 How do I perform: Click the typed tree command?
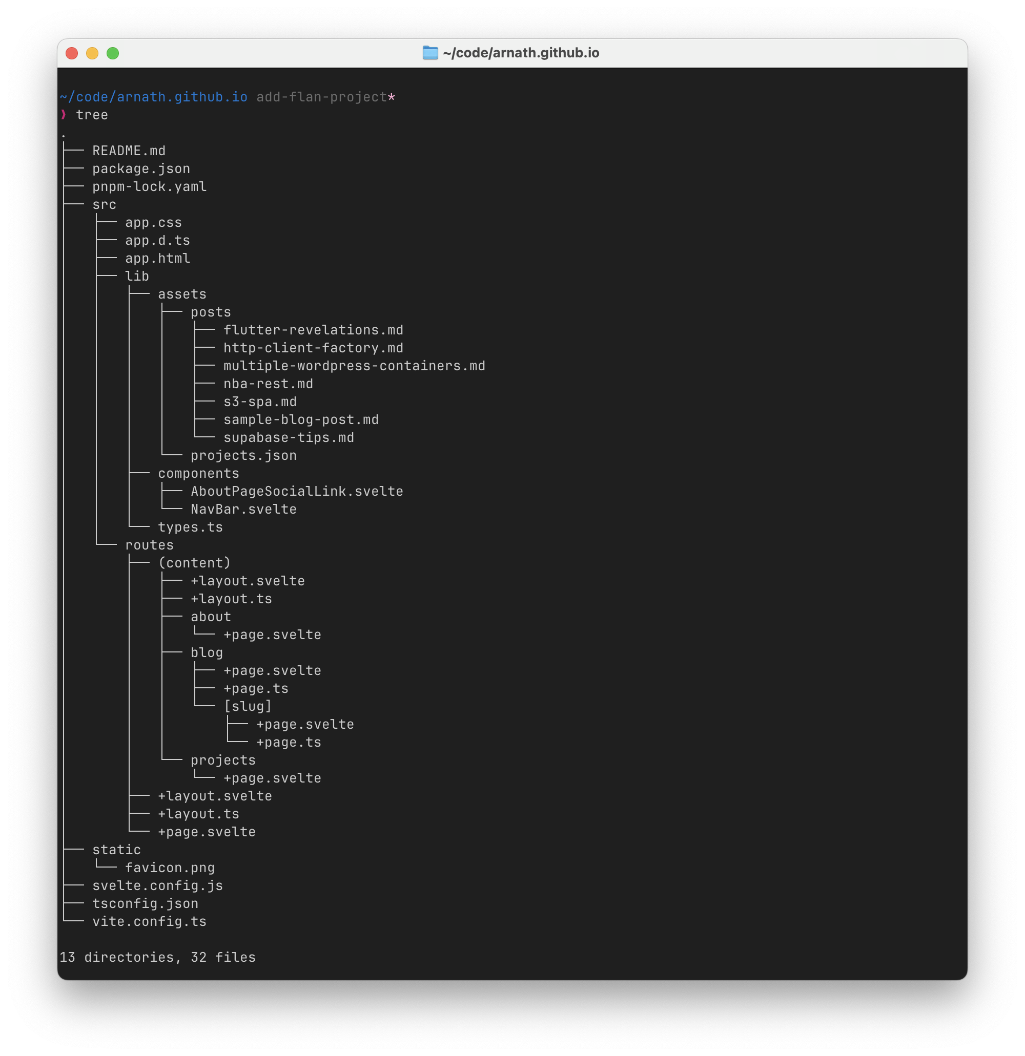pos(92,115)
